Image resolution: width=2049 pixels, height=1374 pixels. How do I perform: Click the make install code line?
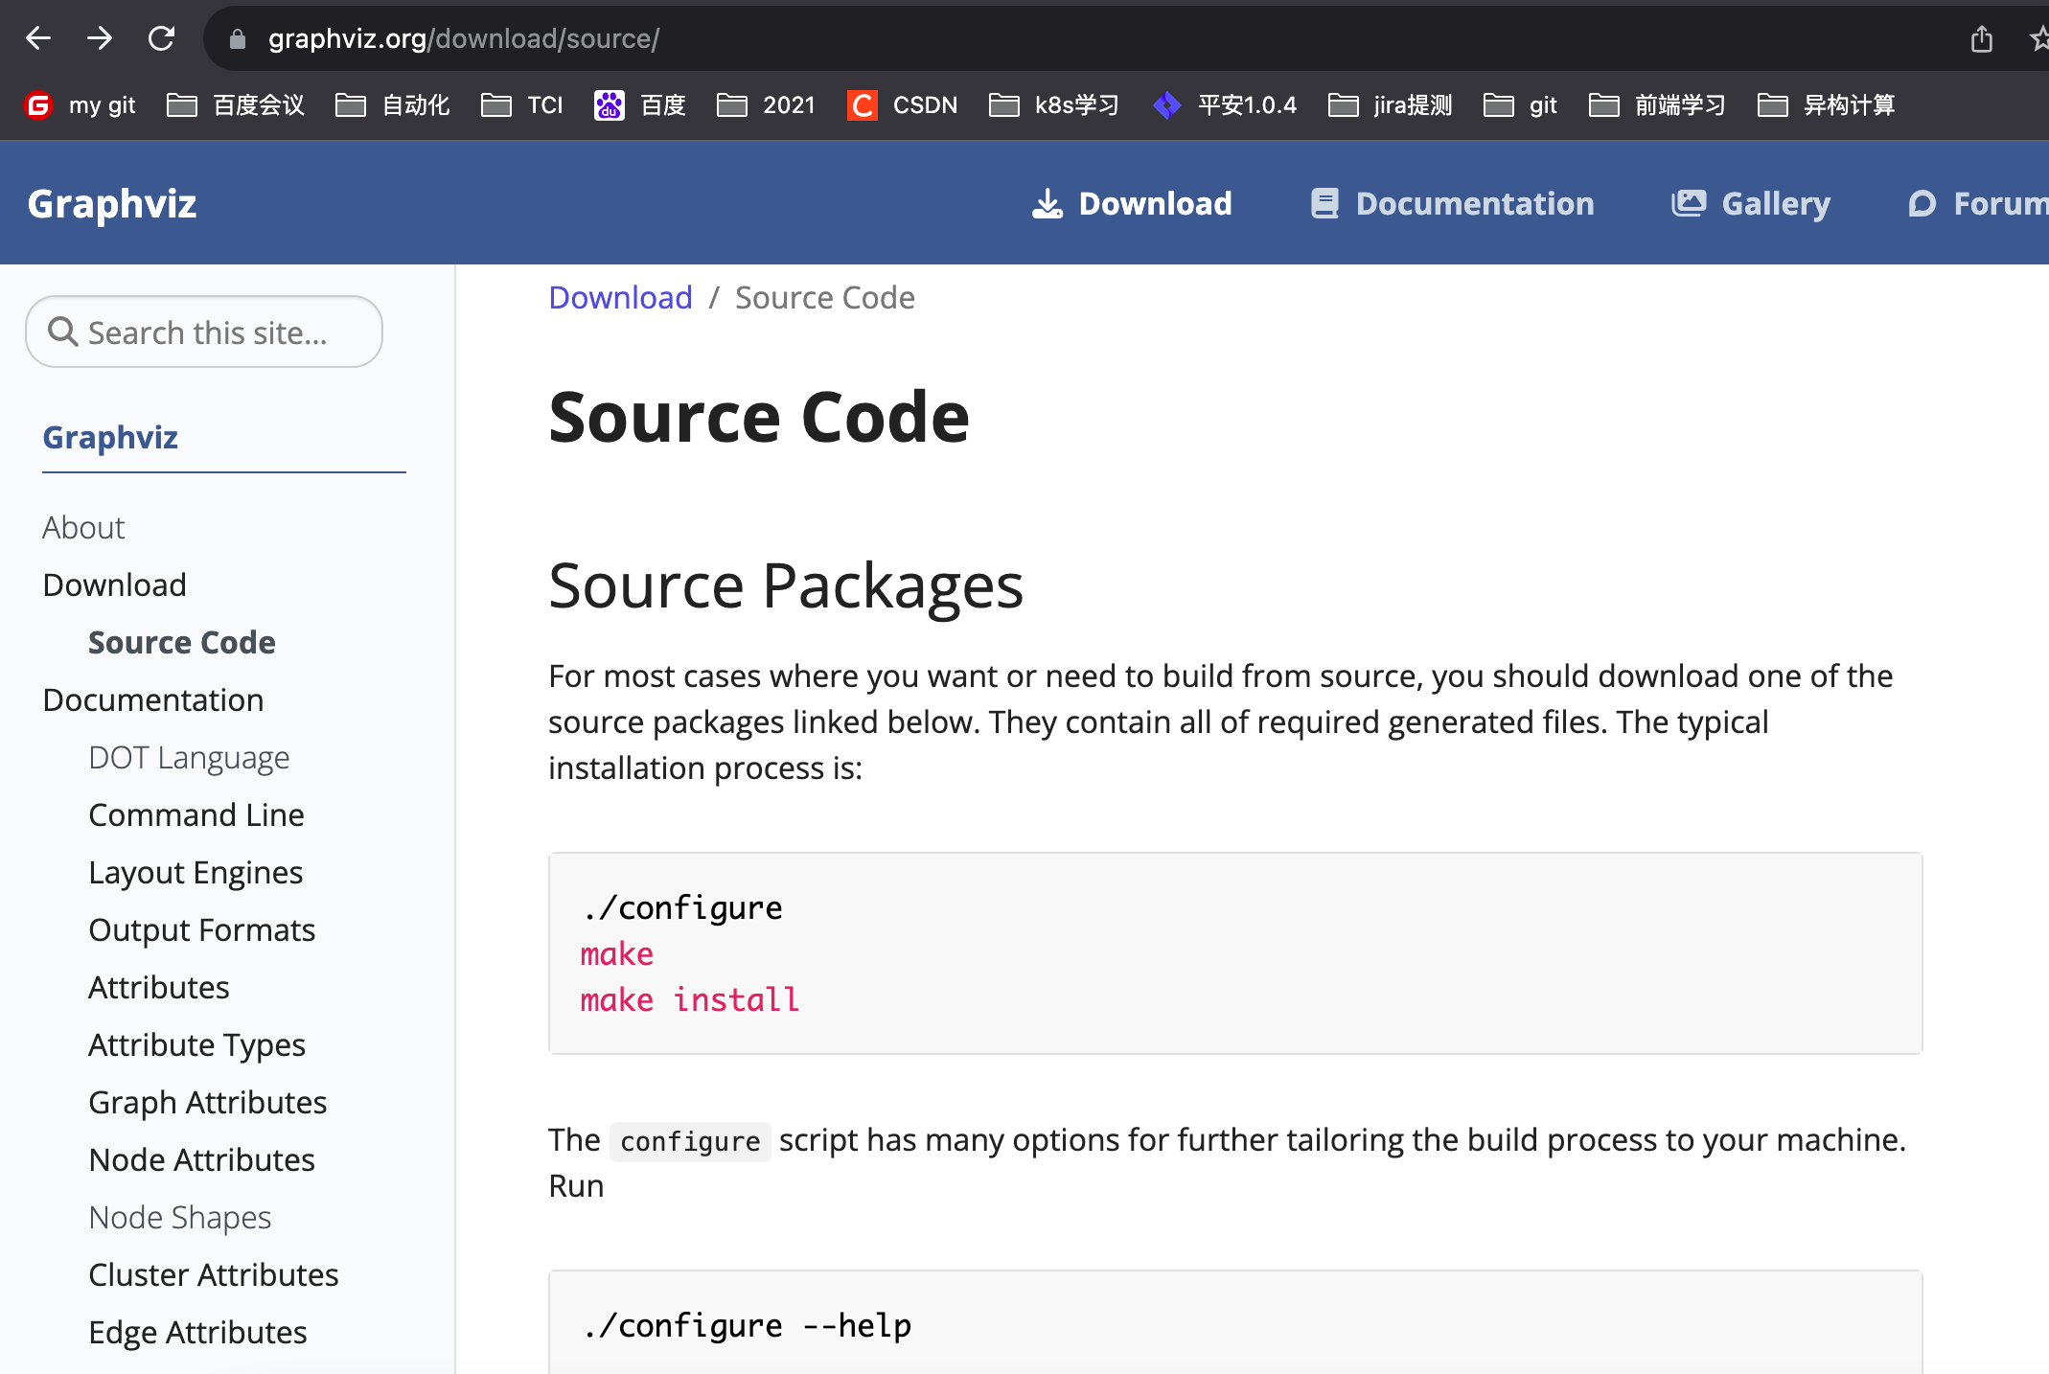pos(689,999)
